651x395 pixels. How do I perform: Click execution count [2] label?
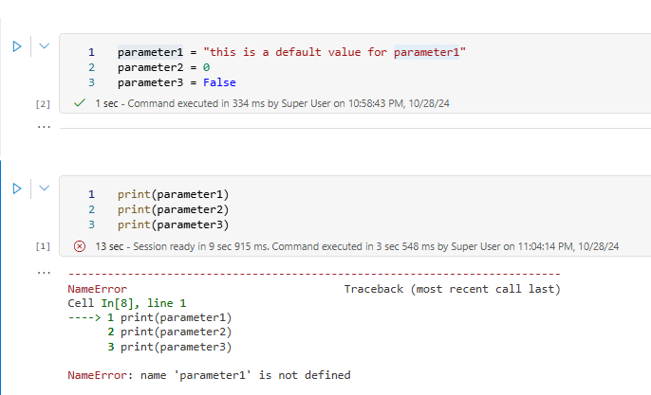43,104
